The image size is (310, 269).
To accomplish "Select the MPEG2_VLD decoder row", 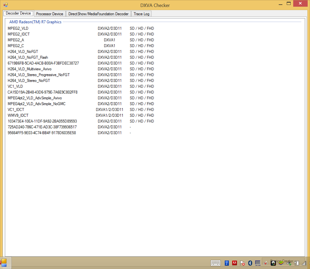I will [x=18, y=28].
